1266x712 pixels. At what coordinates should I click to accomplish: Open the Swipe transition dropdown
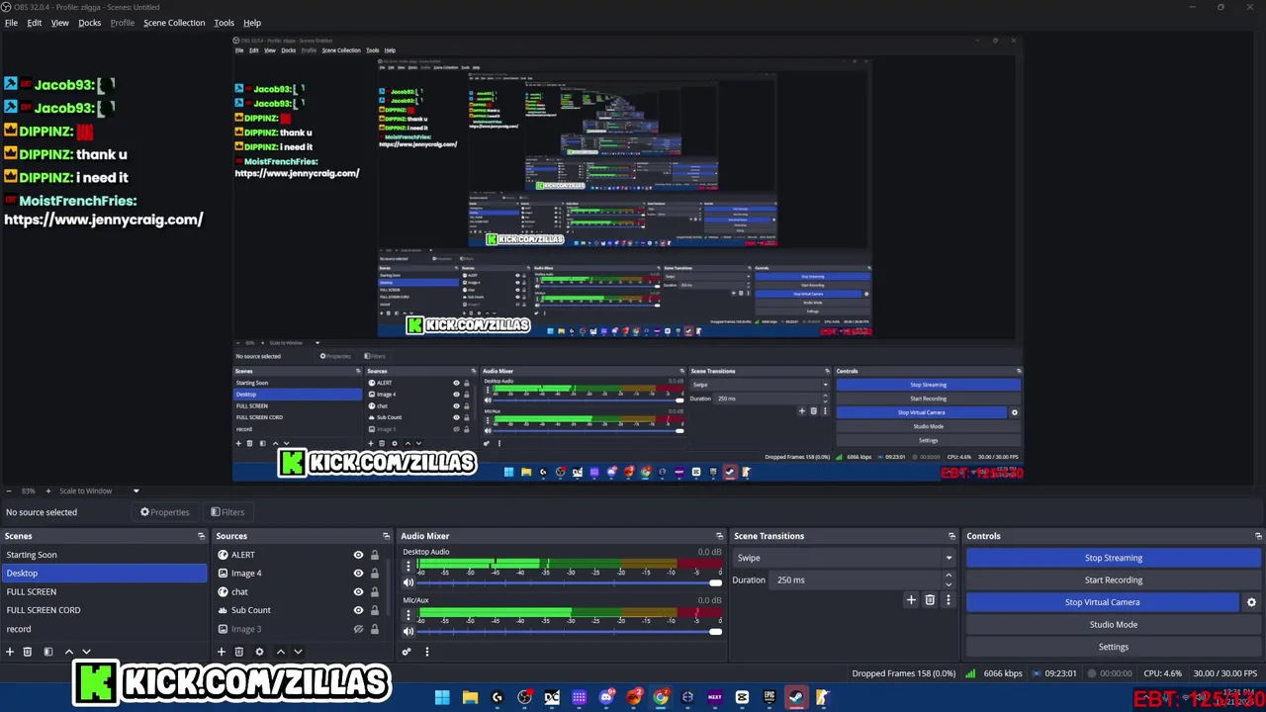844,558
